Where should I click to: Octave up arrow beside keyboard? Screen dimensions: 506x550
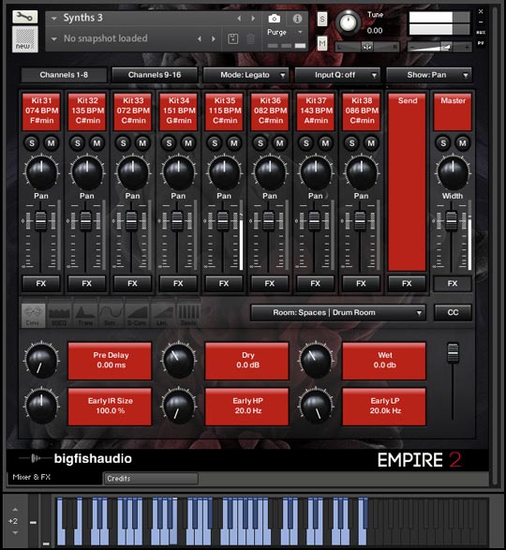[x=15, y=510]
